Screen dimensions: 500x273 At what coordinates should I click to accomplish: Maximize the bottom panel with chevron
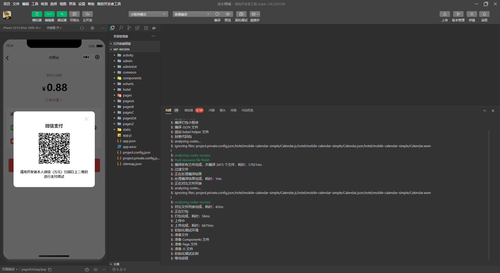485,111
